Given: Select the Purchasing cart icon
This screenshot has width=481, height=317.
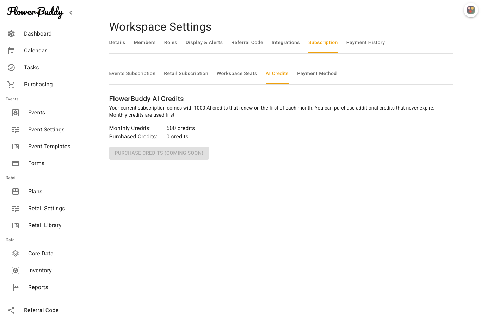Looking at the screenshot, I should (x=11, y=85).
